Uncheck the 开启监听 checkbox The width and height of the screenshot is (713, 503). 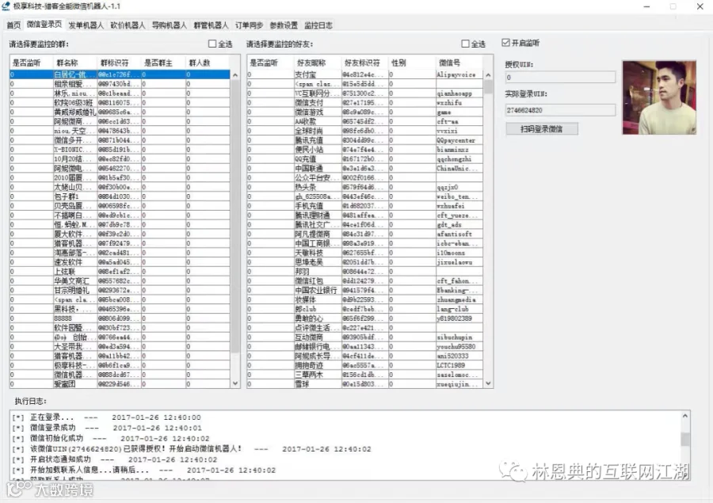point(505,43)
